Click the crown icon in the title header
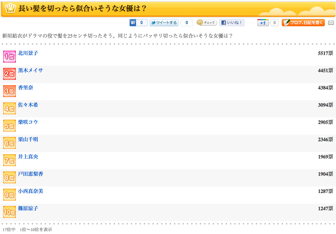Viewport: 336px width, 234px height. (10, 8)
